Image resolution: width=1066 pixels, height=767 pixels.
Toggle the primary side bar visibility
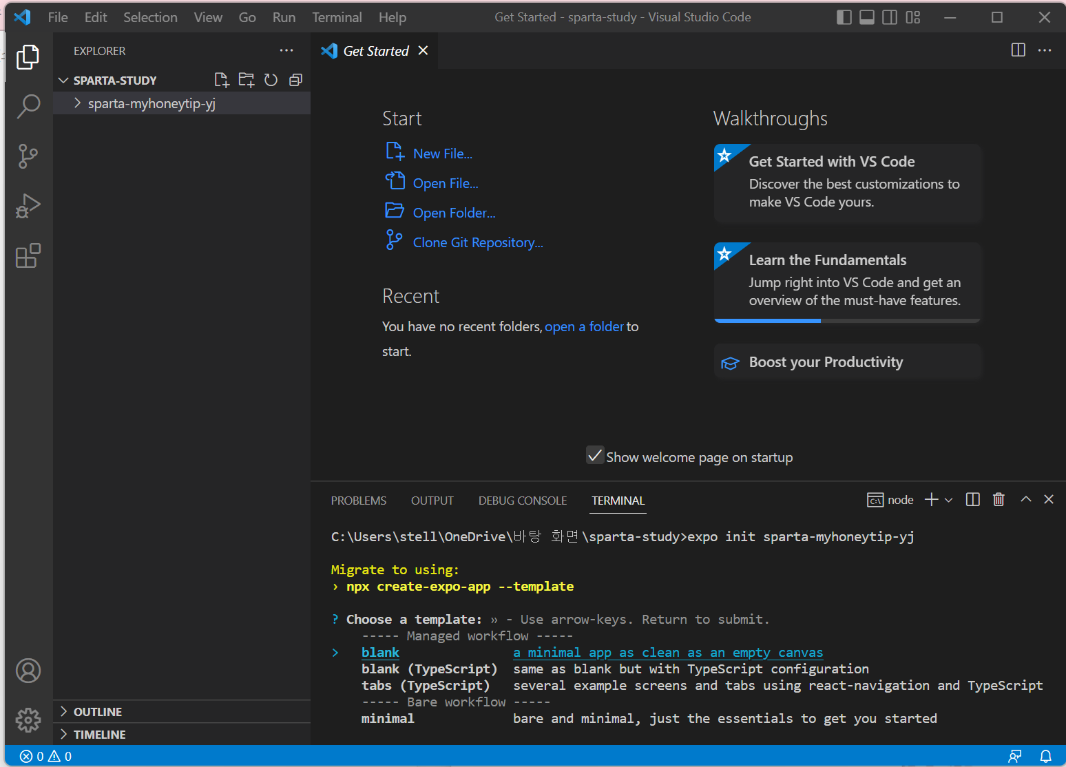(844, 17)
